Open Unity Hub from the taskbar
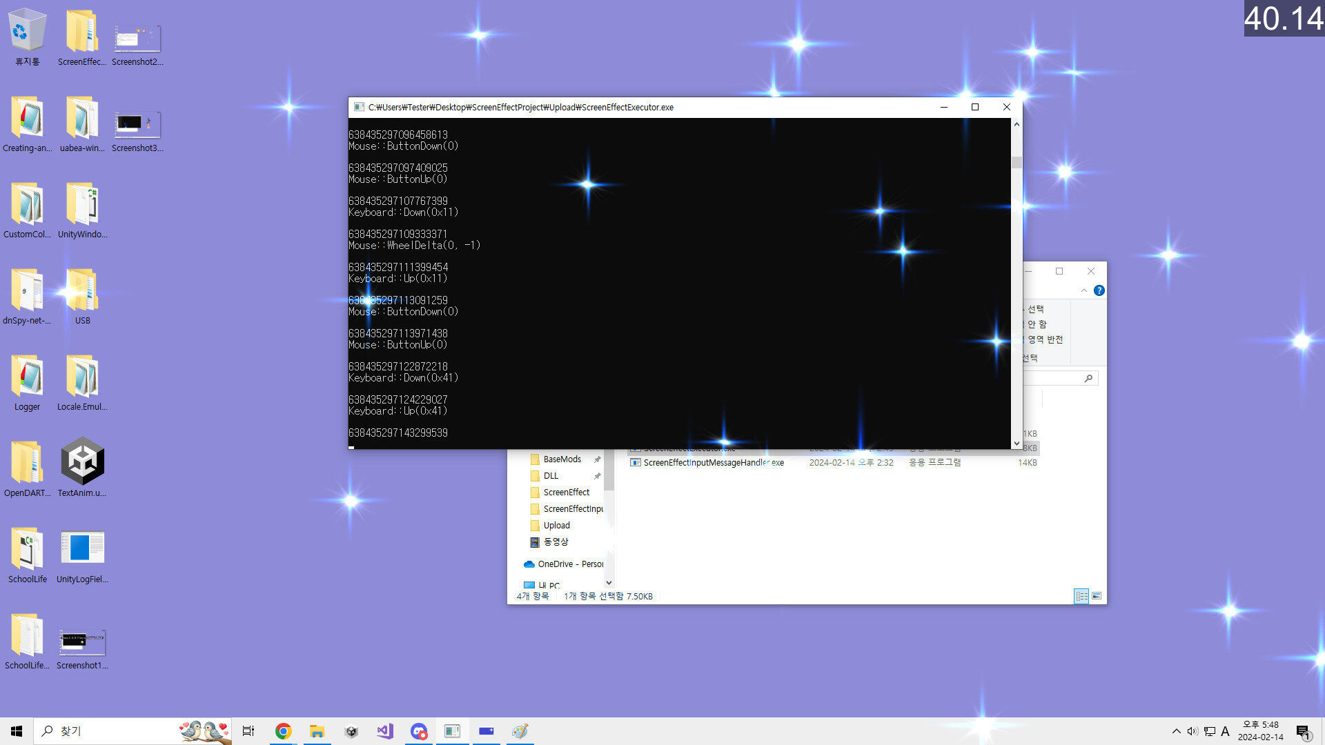 coord(351,731)
